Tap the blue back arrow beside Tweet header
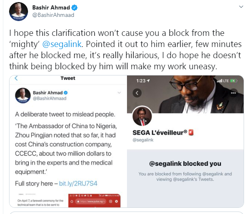 coord(16,78)
